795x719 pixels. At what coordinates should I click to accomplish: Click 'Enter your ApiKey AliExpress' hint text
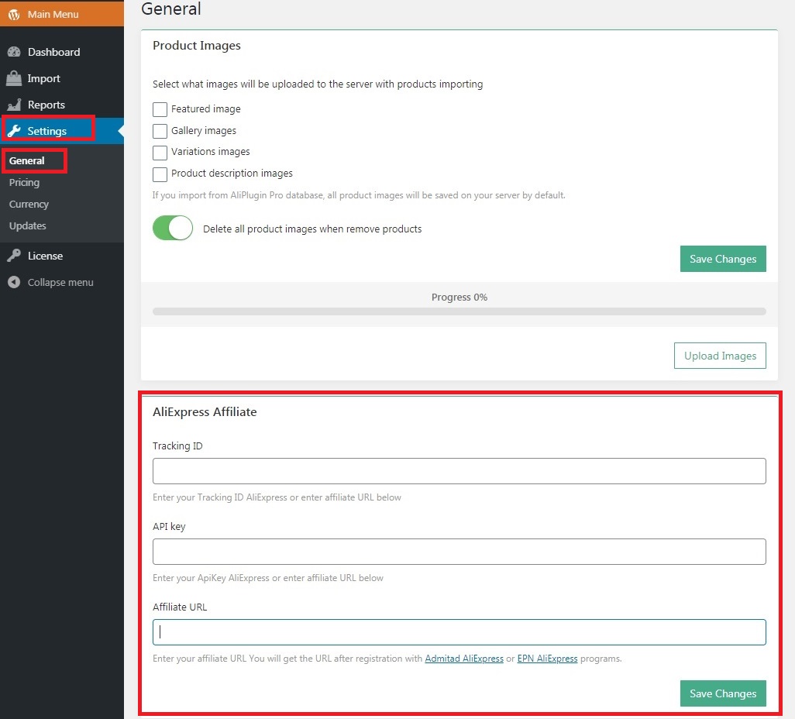pyautogui.click(x=267, y=578)
